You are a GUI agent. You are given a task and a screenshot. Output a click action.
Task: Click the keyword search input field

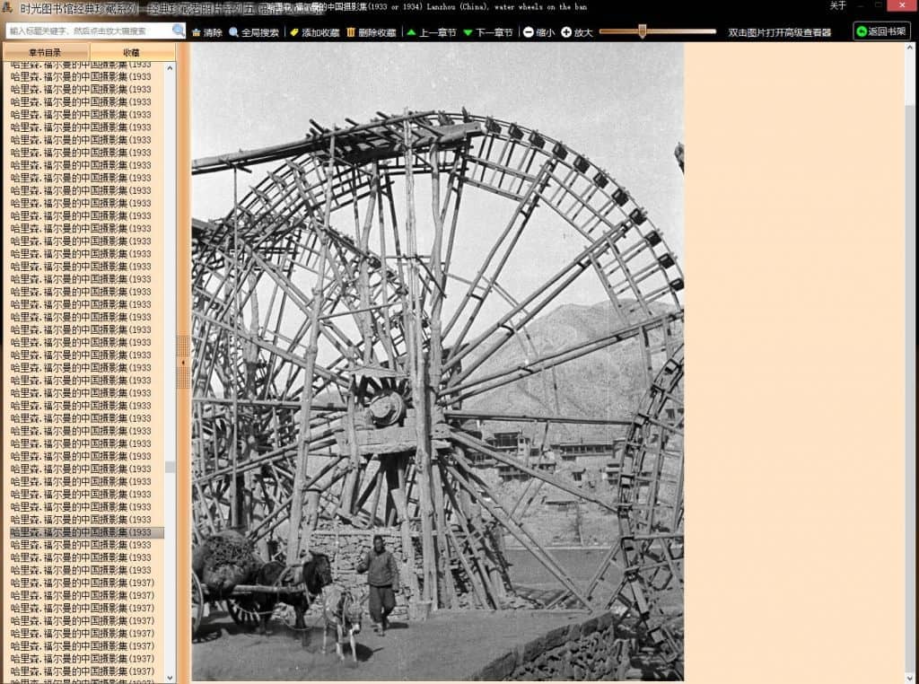tap(88, 31)
